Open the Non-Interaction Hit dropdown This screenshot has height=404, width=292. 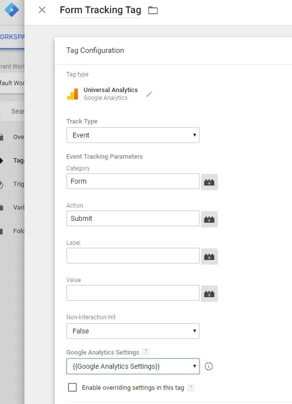click(133, 331)
